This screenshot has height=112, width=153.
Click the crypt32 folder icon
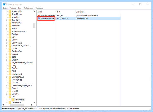(10, 91)
